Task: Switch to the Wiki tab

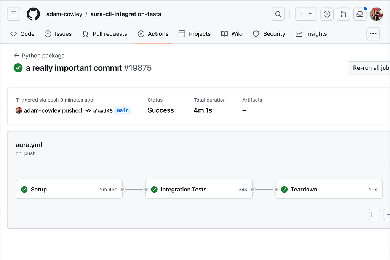Action: point(232,34)
